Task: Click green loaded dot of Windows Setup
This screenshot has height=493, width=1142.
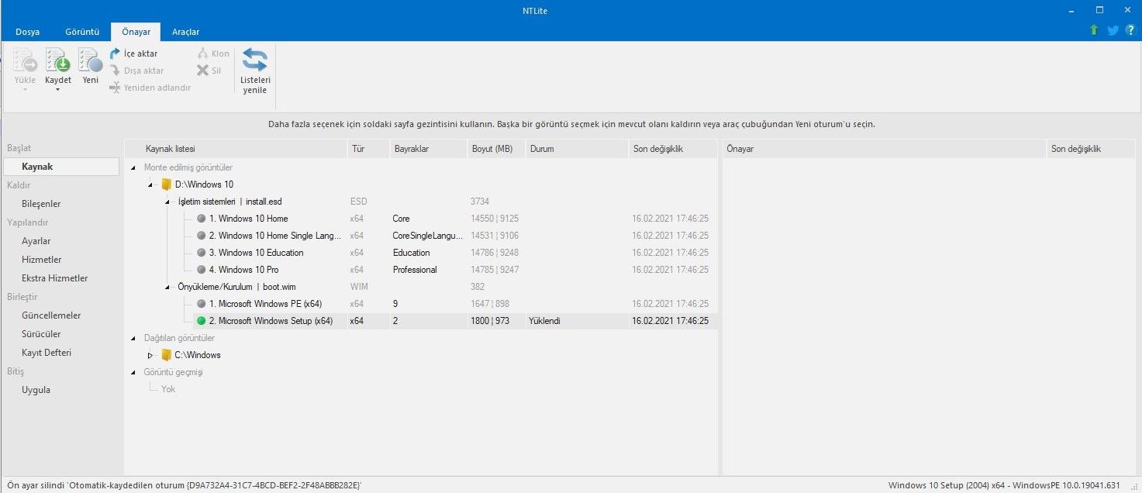Action: click(x=202, y=321)
